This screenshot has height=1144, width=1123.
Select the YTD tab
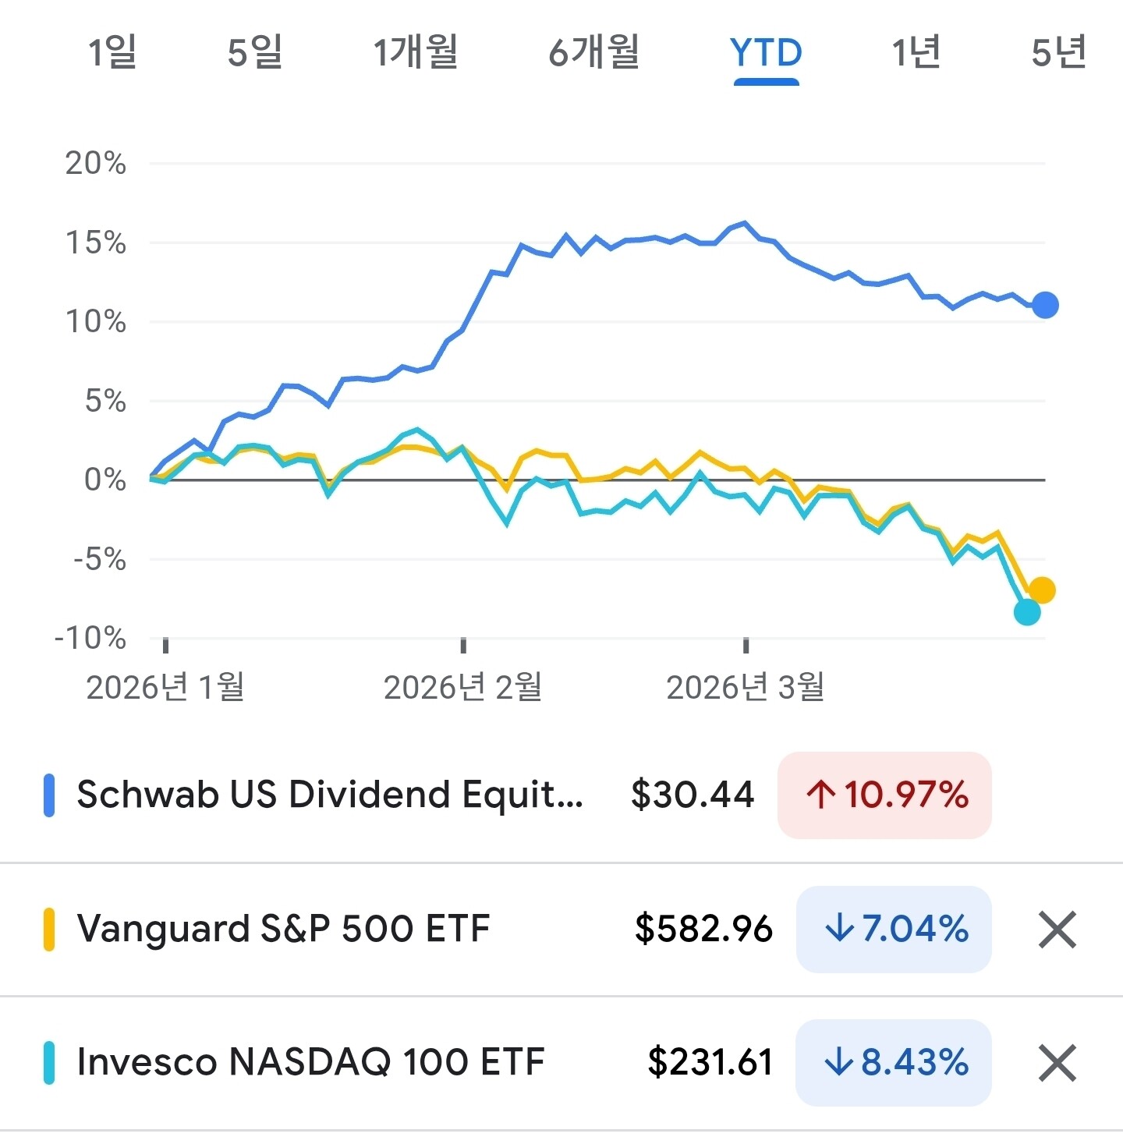(x=766, y=53)
